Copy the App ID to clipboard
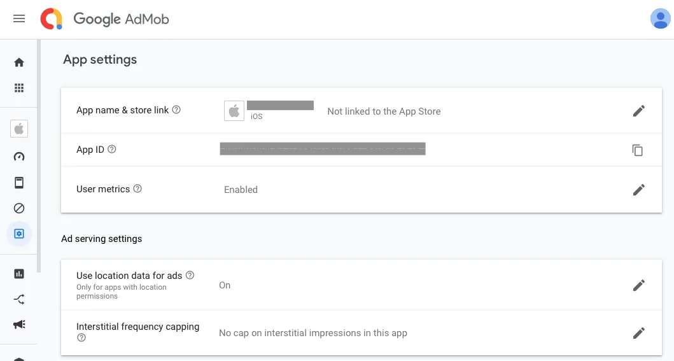This screenshot has height=361, width=674. [x=638, y=150]
